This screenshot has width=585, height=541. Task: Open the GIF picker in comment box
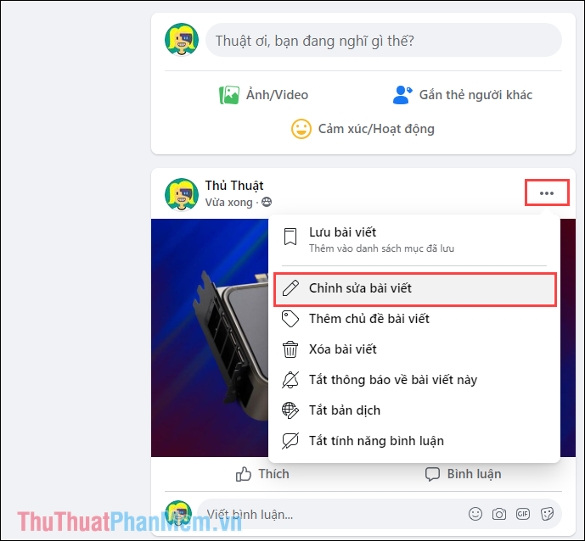tap(523, 514)
